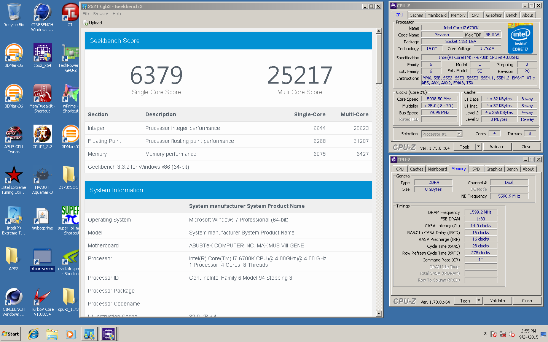The image size is (548, 342).
Task: Click the system clock 2:55 PM
Action: 529,331
